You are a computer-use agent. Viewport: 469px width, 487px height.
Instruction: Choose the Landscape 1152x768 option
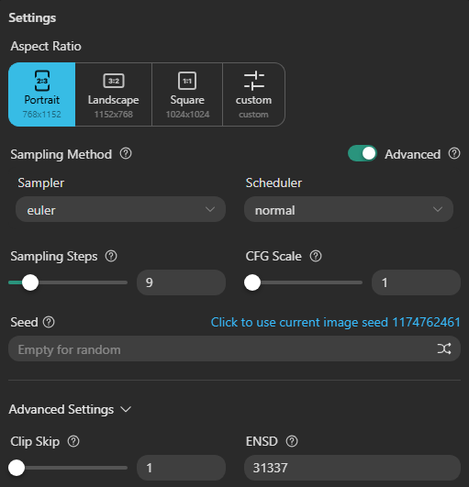click(x=114, y=94)
